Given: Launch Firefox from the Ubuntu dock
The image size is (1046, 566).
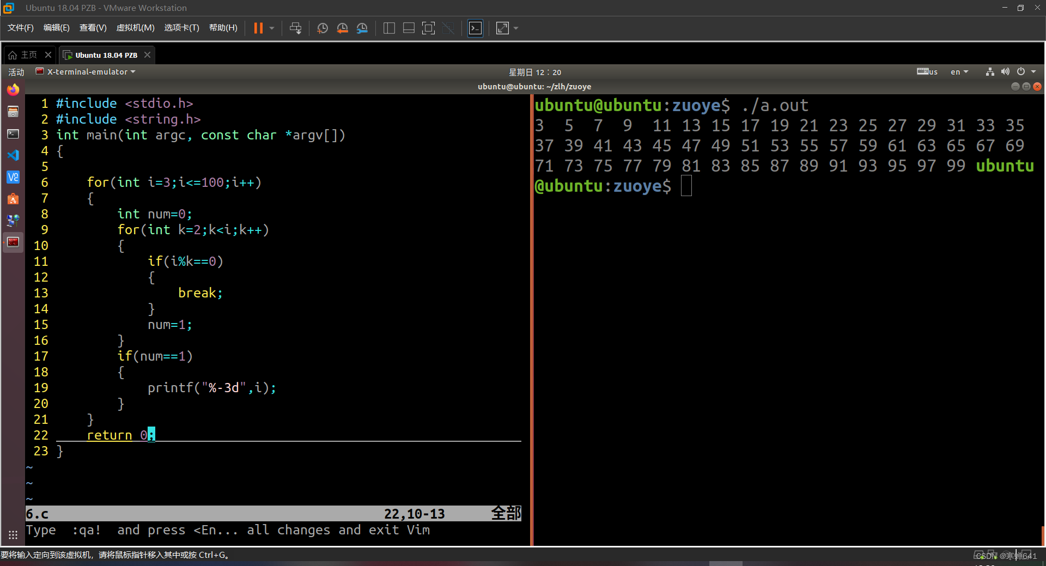Looking at the screenshot, I should pyautogui.click(x=13, y=90).
